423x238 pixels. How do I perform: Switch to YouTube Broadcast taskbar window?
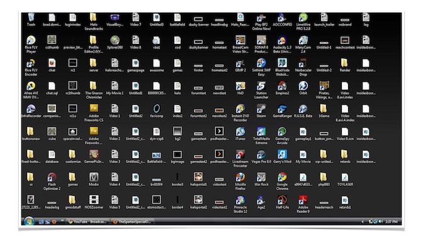87,222
